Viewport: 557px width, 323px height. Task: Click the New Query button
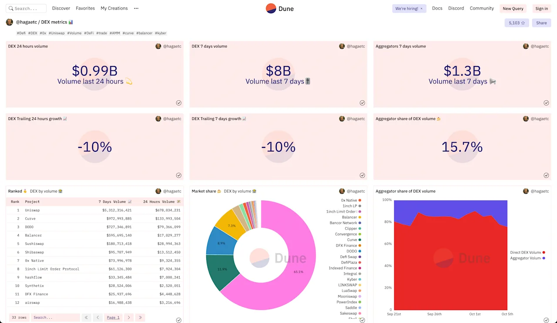click(513, 9)
